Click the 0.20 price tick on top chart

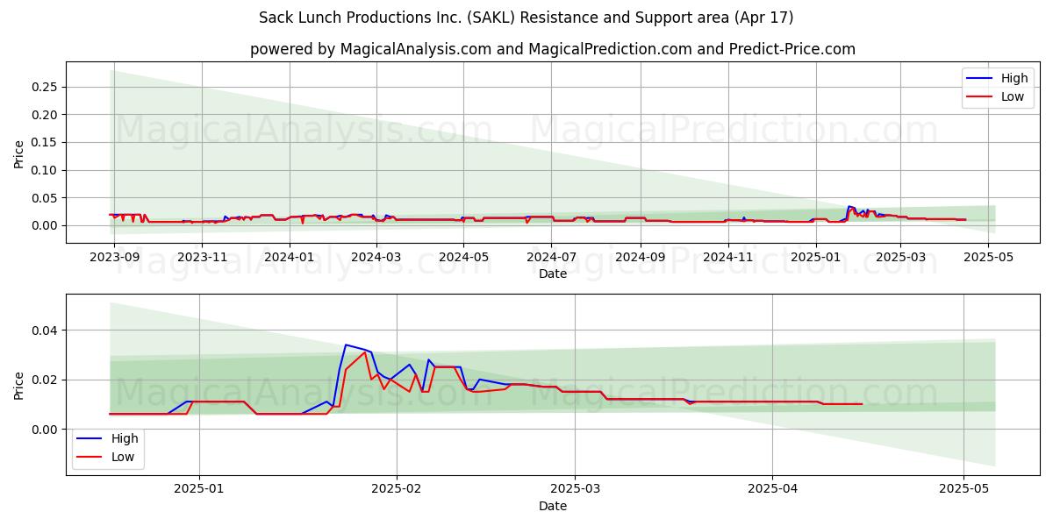pos(45,115)
